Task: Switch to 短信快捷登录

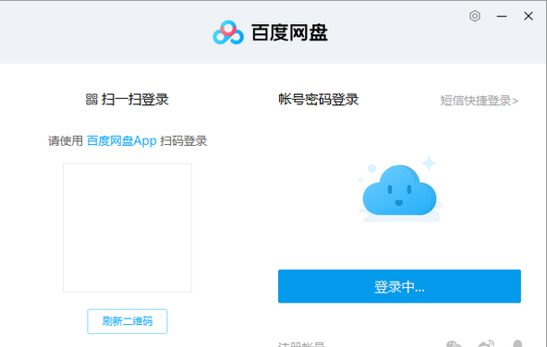Action: (x=479, y=101)
